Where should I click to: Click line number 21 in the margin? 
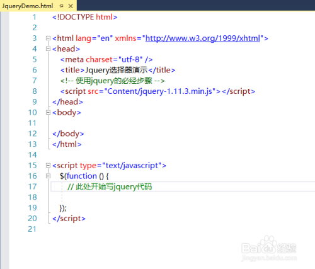(x=32, y=229)
